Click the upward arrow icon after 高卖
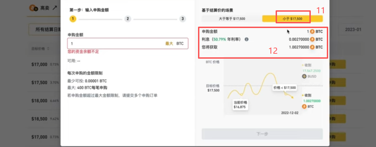 pyautogui.click(x=55, y=8)
